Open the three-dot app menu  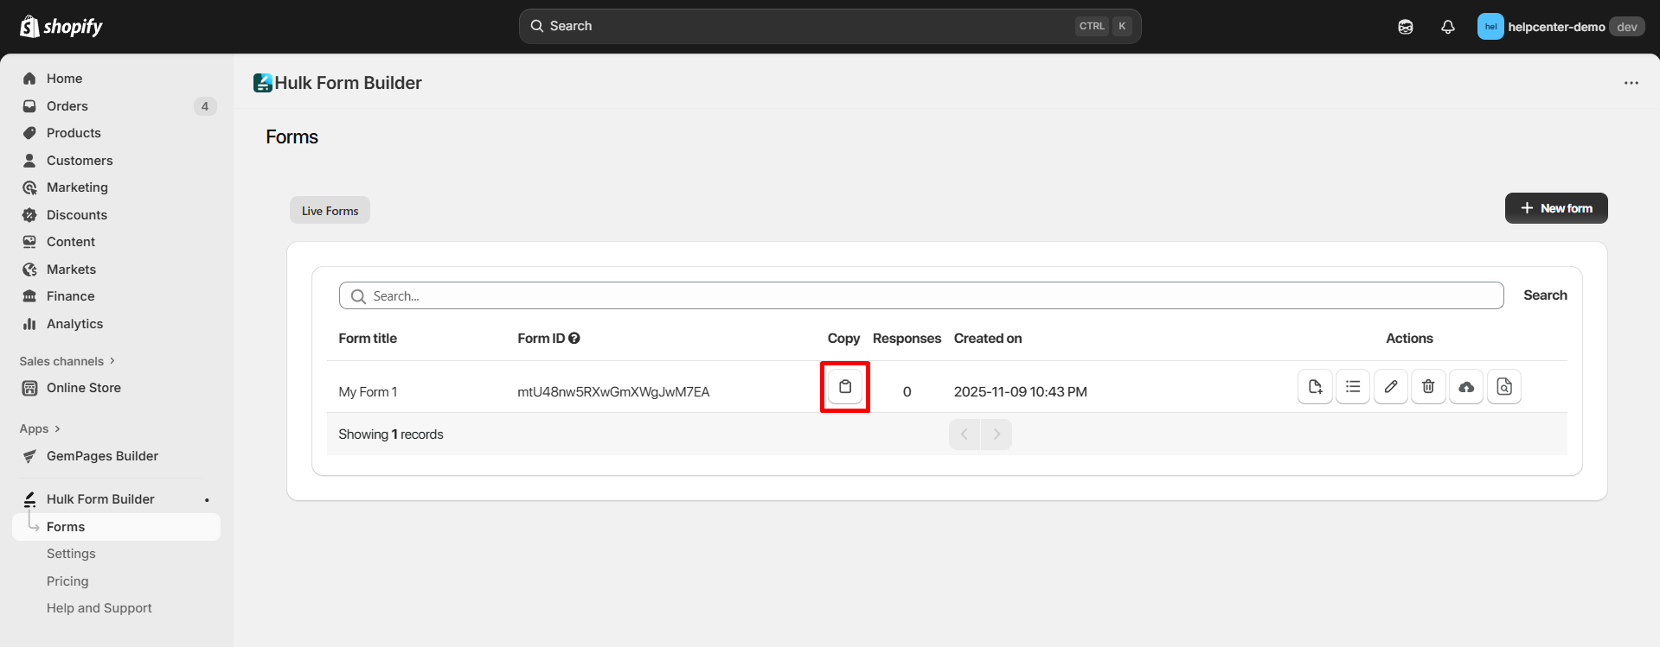click(x=1631, y=83)
